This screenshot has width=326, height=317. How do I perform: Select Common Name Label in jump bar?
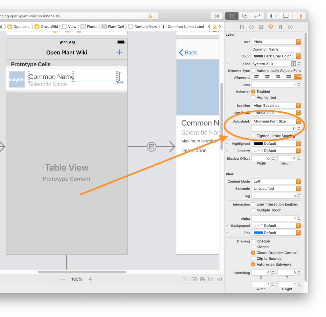pos(183,27)
